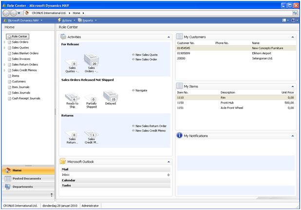The width and height of the screenshot is (301, 210).
Task: Open the navigation history dropdown arrow
Action: pyautogui.click(x=19, y=13)
